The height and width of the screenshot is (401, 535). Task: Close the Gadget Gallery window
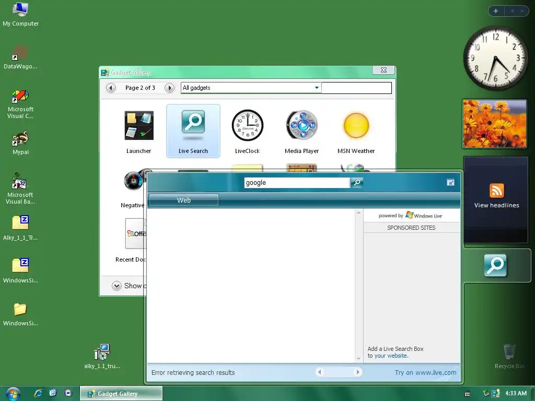pyautogui.click(x=384, y=70)
